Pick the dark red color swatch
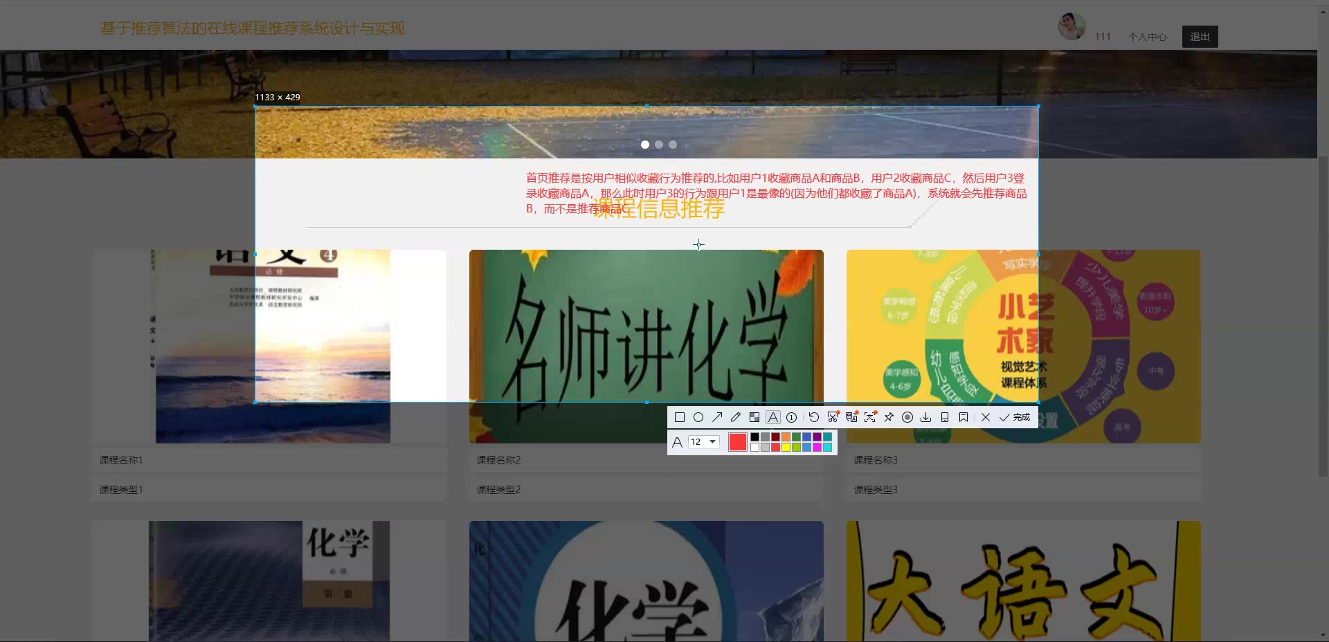This screenshot has width=1329, height=642. pyautogui.click(x=776, y=437)
